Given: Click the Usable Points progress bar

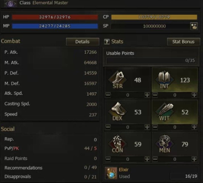Looking at the screenshot, I should (x=151, y=61).
